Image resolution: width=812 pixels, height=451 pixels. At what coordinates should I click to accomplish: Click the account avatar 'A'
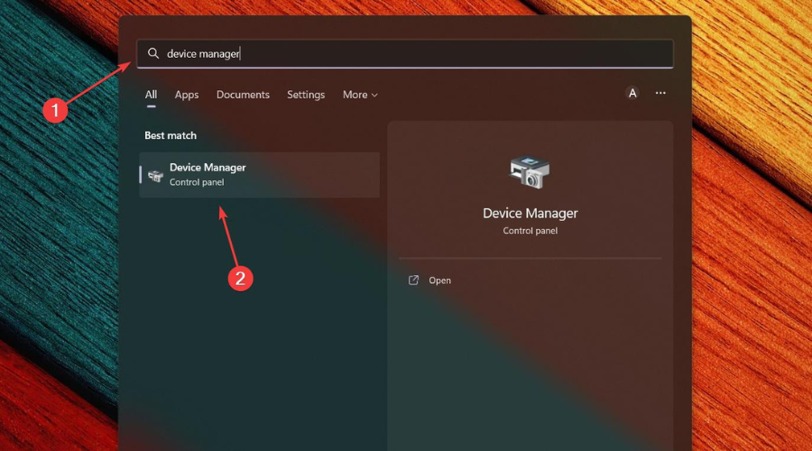click(632, 93)
